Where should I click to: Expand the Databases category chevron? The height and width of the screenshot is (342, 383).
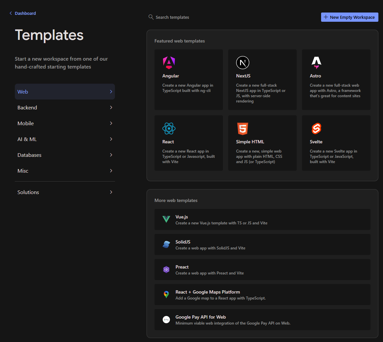pyautogui.click(x=111, y=155)
